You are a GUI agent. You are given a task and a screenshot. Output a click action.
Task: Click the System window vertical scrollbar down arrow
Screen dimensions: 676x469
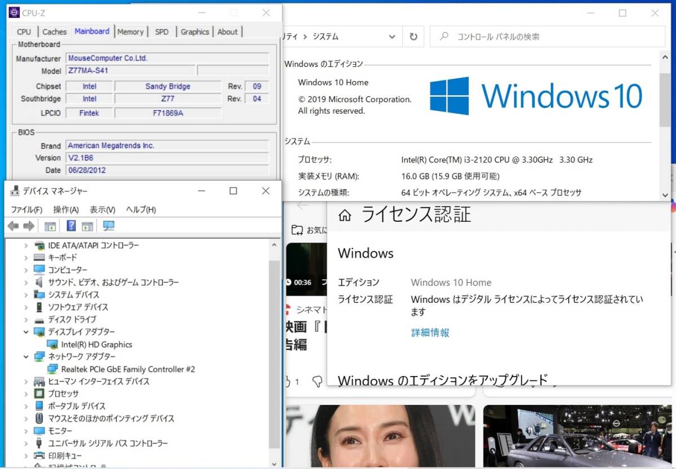tap(665, 195)
